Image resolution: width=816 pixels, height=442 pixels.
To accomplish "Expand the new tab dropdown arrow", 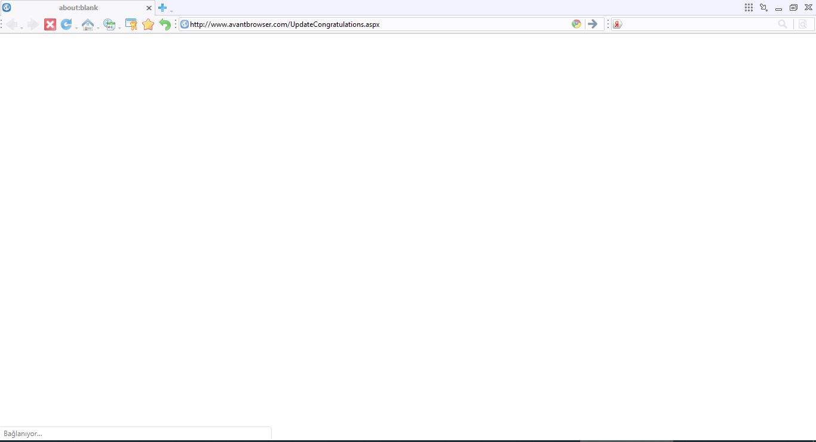I will 171,10.
